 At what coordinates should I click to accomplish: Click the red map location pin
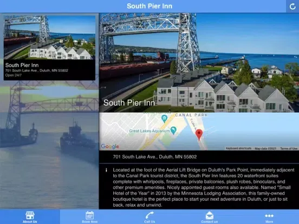pyautogui.click(x=199, y=135)
